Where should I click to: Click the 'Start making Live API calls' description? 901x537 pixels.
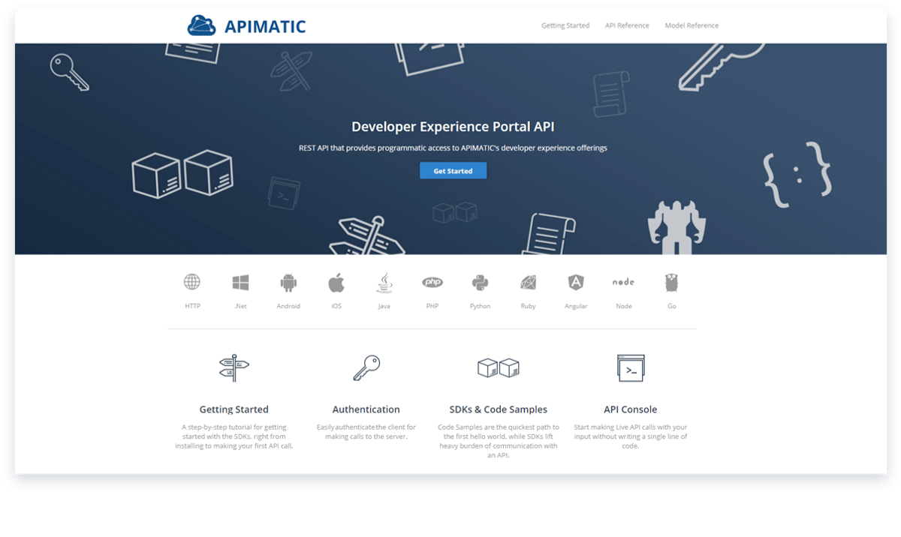coord(631,436)
